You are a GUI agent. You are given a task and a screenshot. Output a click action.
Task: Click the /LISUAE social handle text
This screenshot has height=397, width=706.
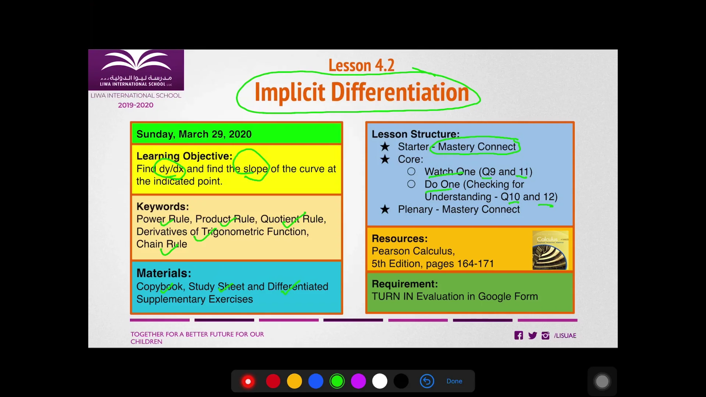pyautogui.click(x=565, y=336)
